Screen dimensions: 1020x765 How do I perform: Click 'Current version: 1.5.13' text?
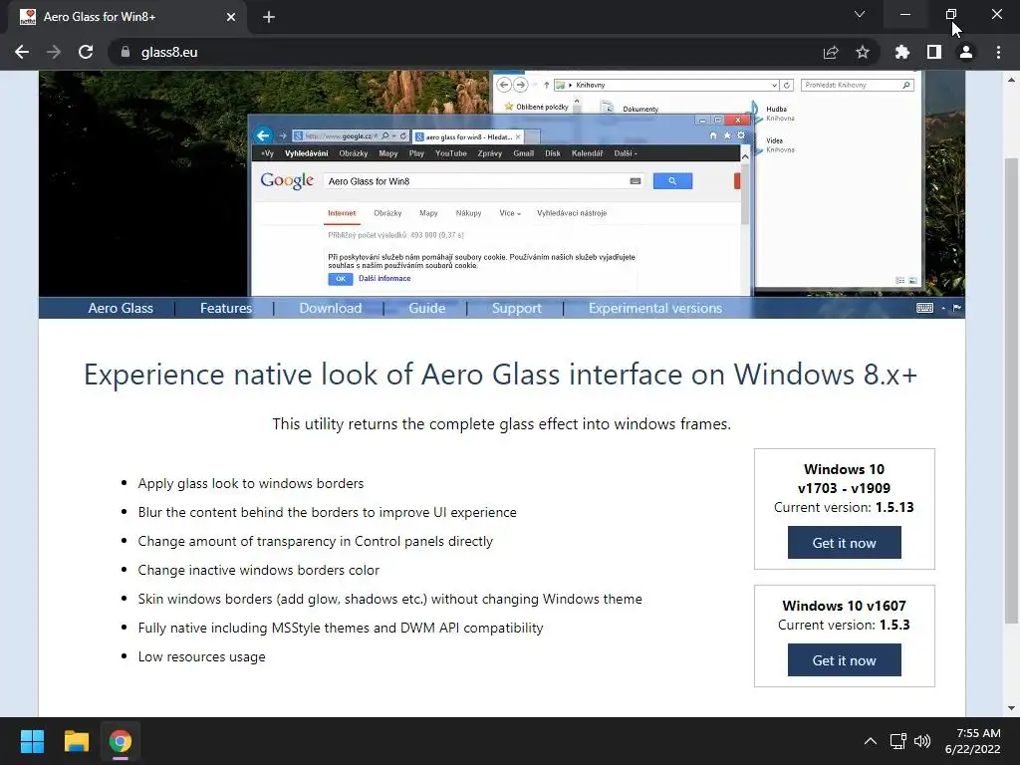[844, 507]
